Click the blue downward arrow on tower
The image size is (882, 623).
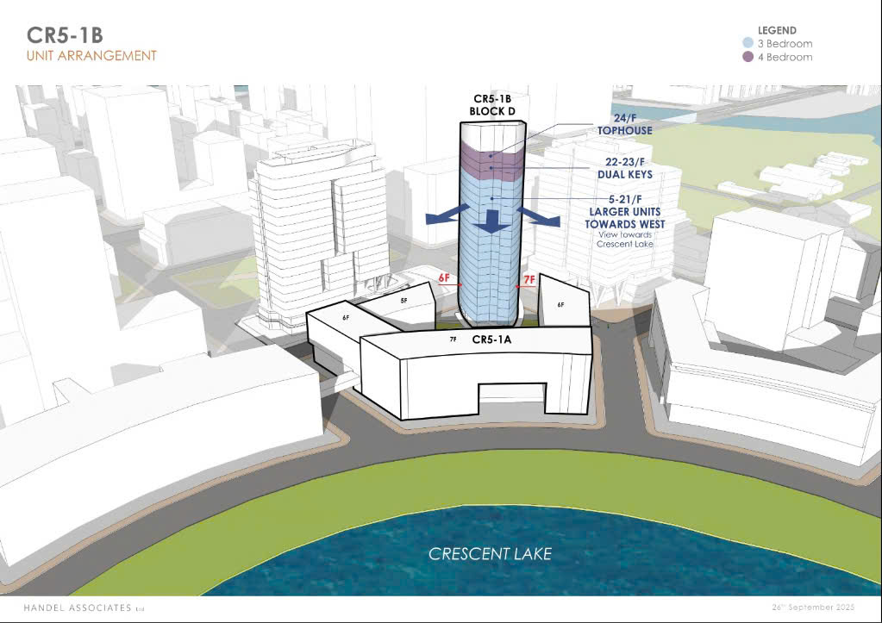pyautogui.click(x=492, y=221)
